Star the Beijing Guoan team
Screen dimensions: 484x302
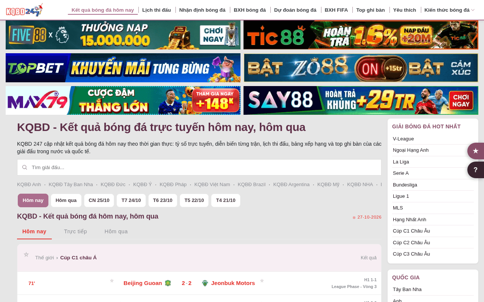(x=112, y=280)
